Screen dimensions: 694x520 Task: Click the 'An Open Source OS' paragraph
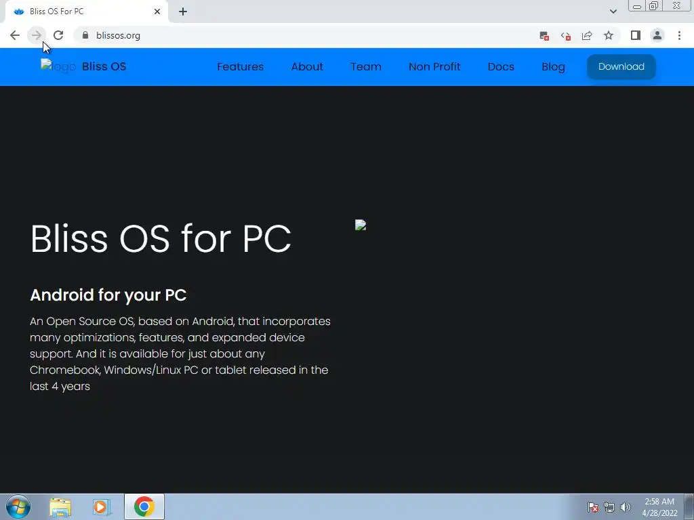(180, 353)
